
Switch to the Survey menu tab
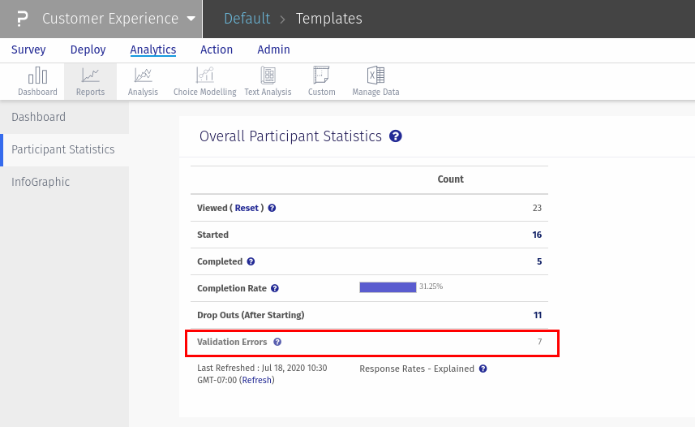[x=28, y=50]
